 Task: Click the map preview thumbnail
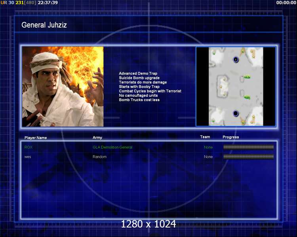point(236,87)
